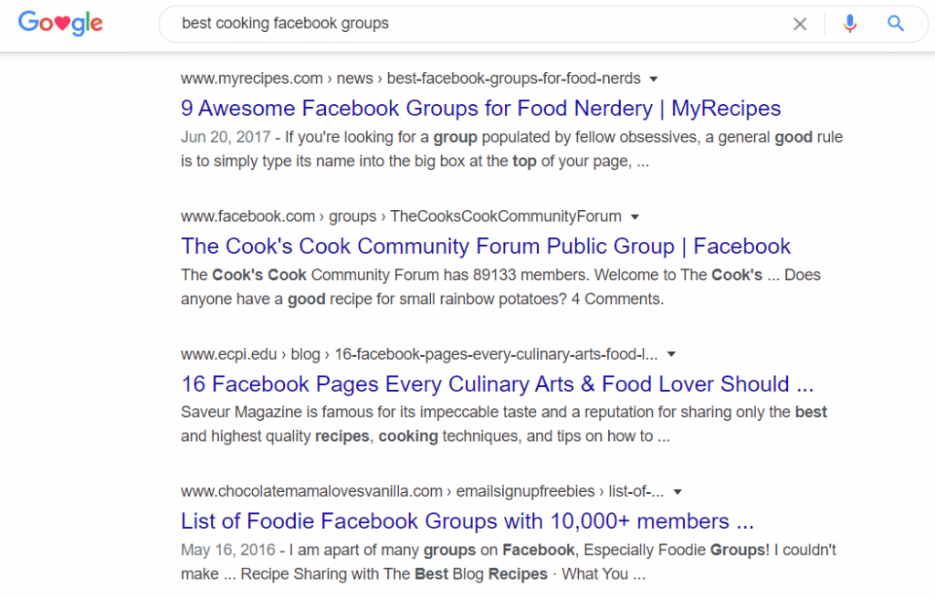Click the news breadcrumb under the MyRecipes result

[354, 79]
